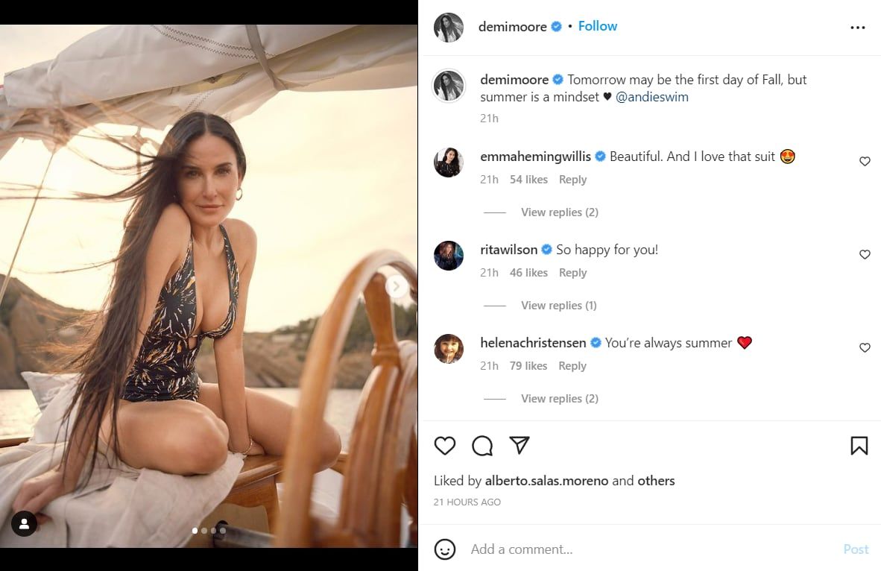Like emmahemingwillis's comment with the small heart

point(865,161)
